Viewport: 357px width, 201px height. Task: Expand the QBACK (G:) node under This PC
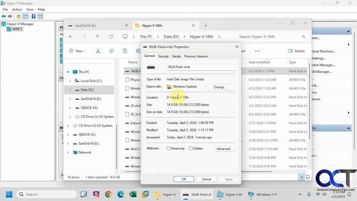click(x=70, y=108)
